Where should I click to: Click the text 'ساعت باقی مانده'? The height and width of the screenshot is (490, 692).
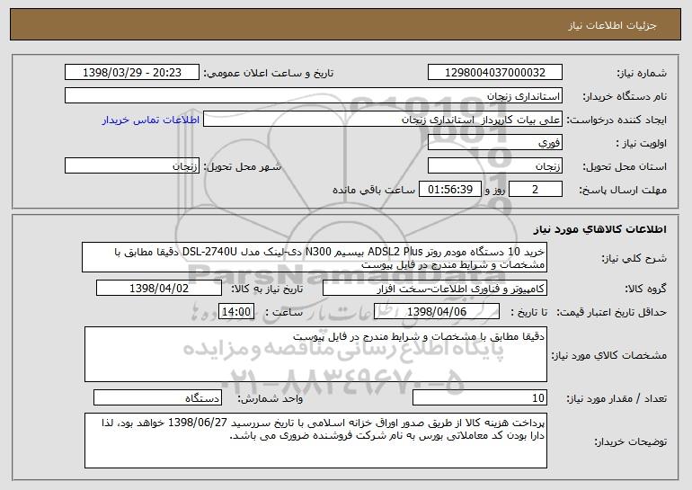click(x=374, y=190)
